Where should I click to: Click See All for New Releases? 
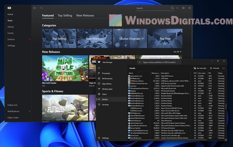[x=177, y=52]
